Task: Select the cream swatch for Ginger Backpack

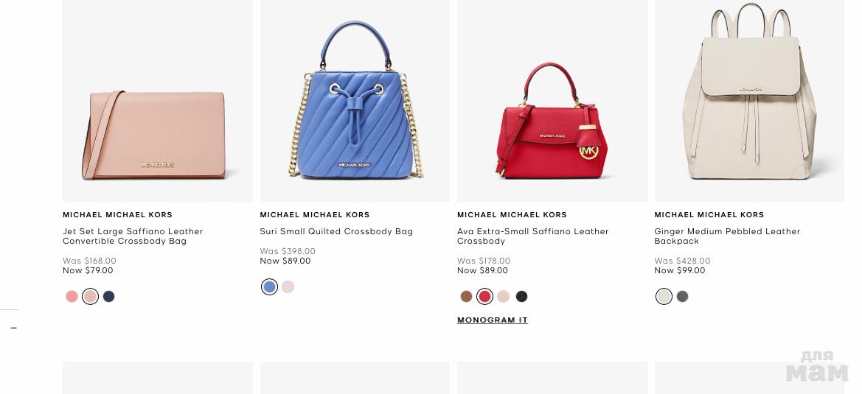Action: point(664,296)
